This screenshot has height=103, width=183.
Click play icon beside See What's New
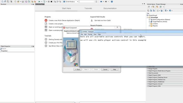tap(46, 46)
